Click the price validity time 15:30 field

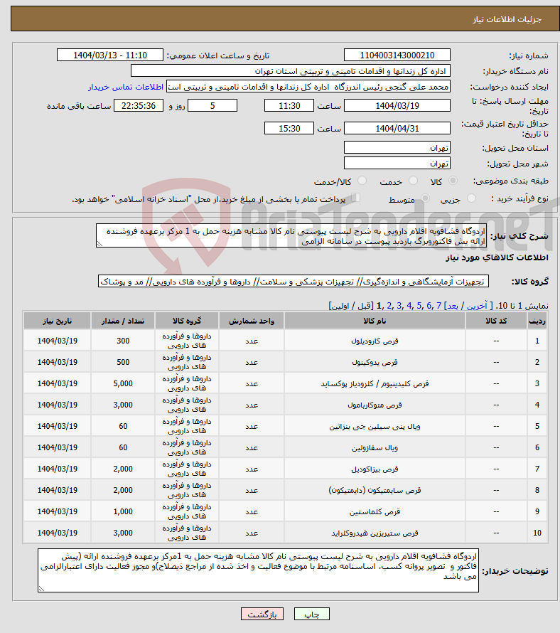pos(289,128)
